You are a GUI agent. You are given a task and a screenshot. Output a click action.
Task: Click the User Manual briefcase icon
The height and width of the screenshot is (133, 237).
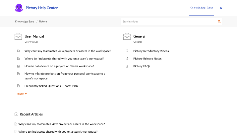pos(18,36)
